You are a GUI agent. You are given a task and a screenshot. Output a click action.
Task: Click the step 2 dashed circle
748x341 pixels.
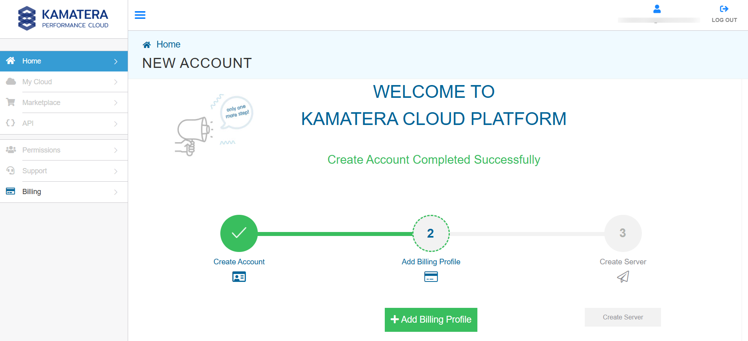pos(431,233)
